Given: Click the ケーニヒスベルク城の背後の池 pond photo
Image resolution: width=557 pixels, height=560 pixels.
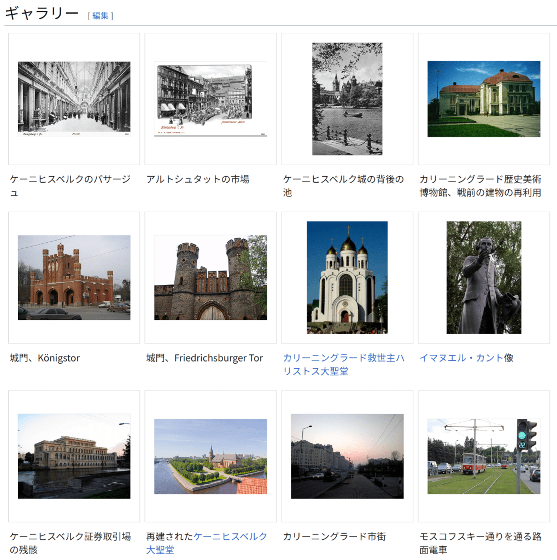Looking at the screenshot, I should coord(347,99).
